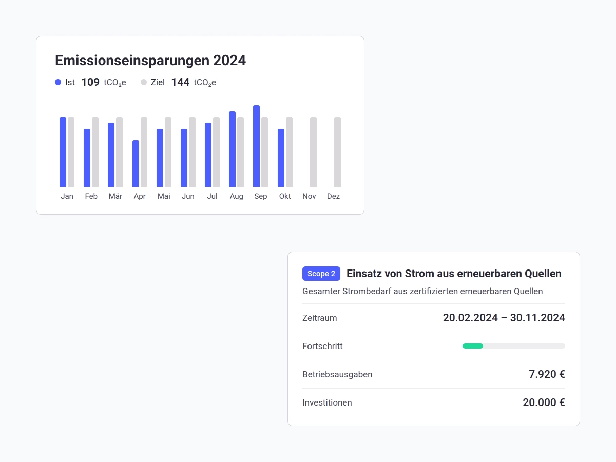The image size is (616, 462).
Task: Click the description Gesamter Strombedarf aus zertifizierten
Action: pyautogui.click(x=422, y=291)
